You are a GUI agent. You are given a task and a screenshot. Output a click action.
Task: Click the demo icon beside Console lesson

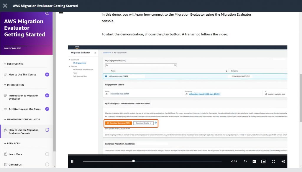[x=6, y=130]
